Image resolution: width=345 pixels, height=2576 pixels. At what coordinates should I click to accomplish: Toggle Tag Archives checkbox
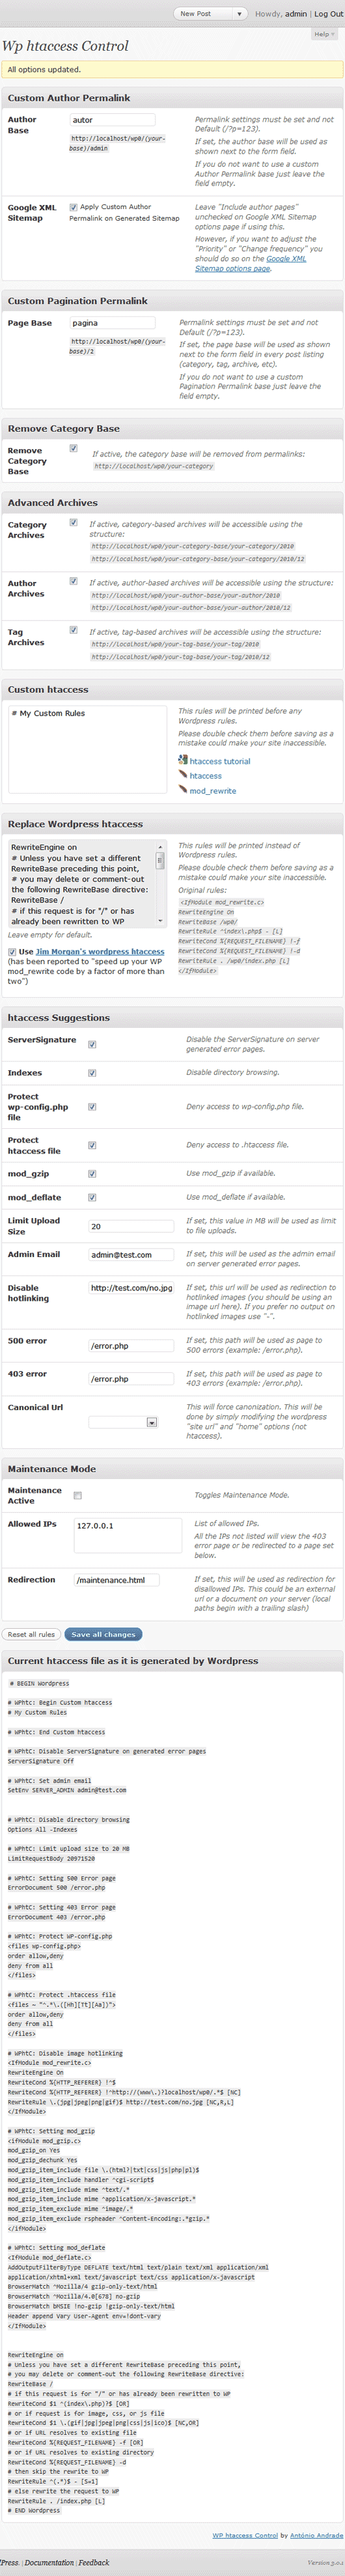pyautogui.click(x=73, y=630)
